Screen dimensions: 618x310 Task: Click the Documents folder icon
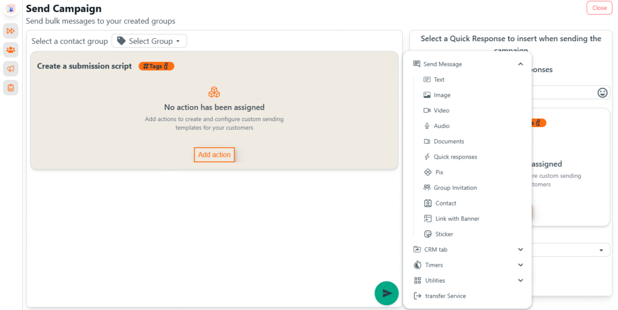coord(426,142)
